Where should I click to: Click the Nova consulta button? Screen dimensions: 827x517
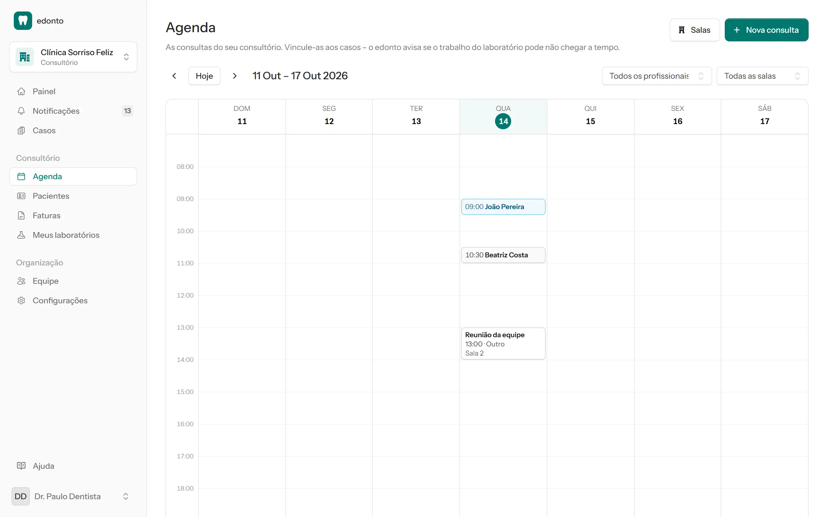tap(766, 30)
